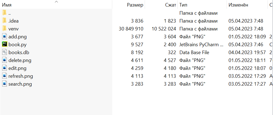This screenshot has width=273, height=115.
Task: Select the refresh.png file name
Action: (21, 76)
